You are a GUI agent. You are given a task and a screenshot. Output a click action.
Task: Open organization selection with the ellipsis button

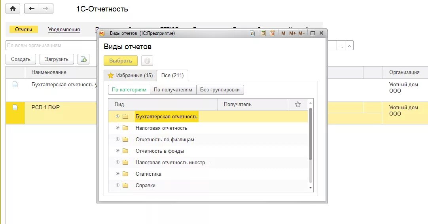[x=341, y=46]
